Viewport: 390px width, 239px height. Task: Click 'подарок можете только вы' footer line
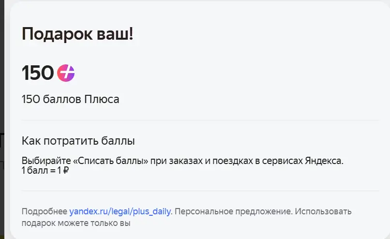(76, 223)
